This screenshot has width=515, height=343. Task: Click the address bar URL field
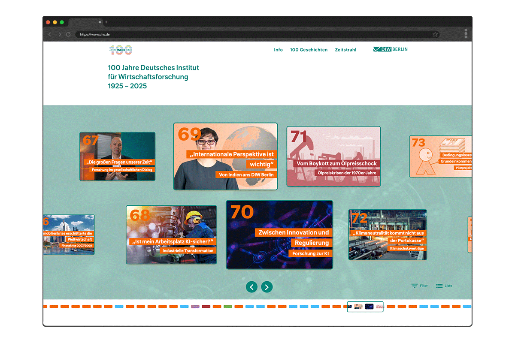coord(253,34)
